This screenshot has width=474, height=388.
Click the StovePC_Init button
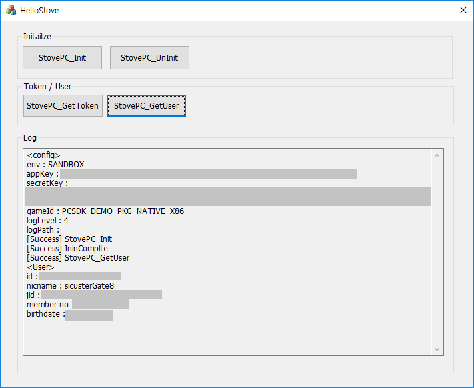pos(62,58)
